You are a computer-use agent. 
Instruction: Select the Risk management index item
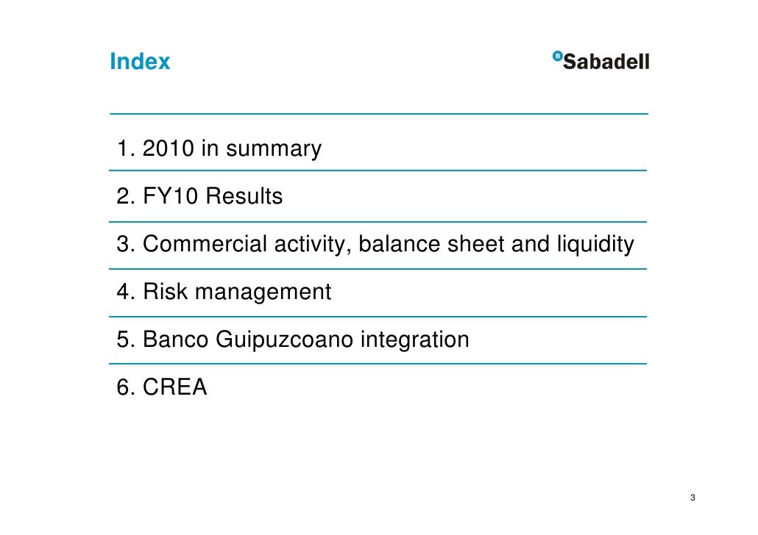coord(223,292)
